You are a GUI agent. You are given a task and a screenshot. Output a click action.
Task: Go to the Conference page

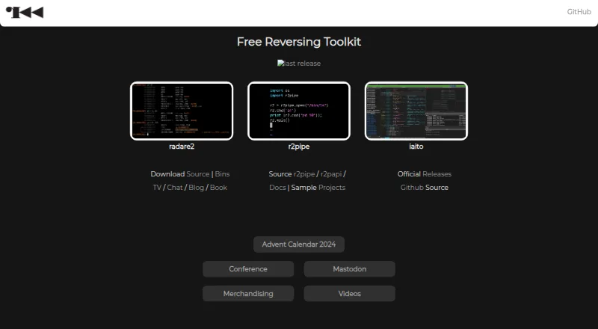(x=248, y=269)
